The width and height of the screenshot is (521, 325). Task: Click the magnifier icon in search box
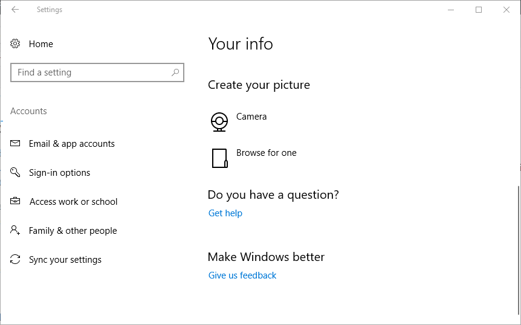175,72
